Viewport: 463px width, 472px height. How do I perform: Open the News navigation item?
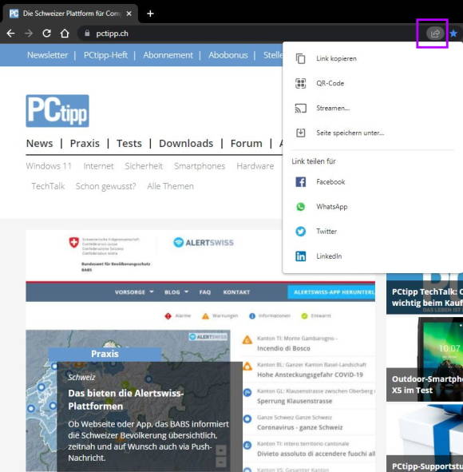click(x=39, y=143)
